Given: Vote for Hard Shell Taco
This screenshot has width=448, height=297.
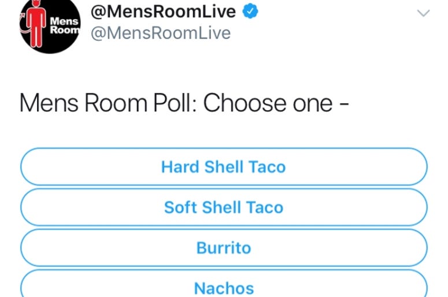Looking at the screenshot, I should pos(224,167).
